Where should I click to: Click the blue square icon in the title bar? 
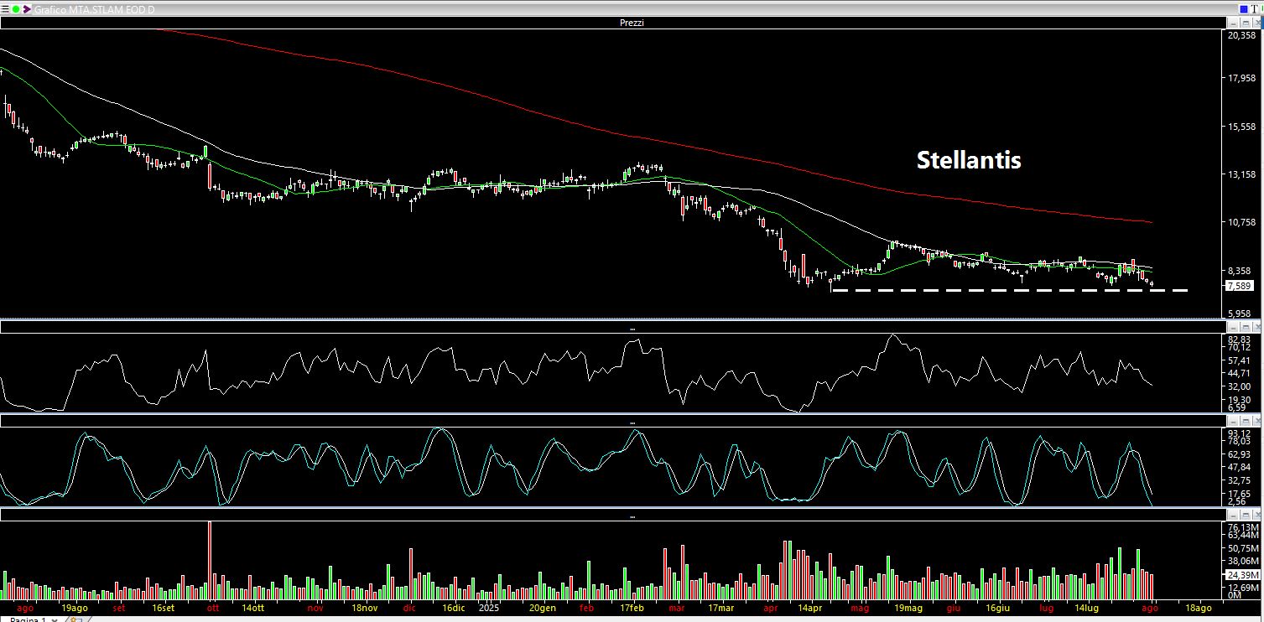(1244, 8)
